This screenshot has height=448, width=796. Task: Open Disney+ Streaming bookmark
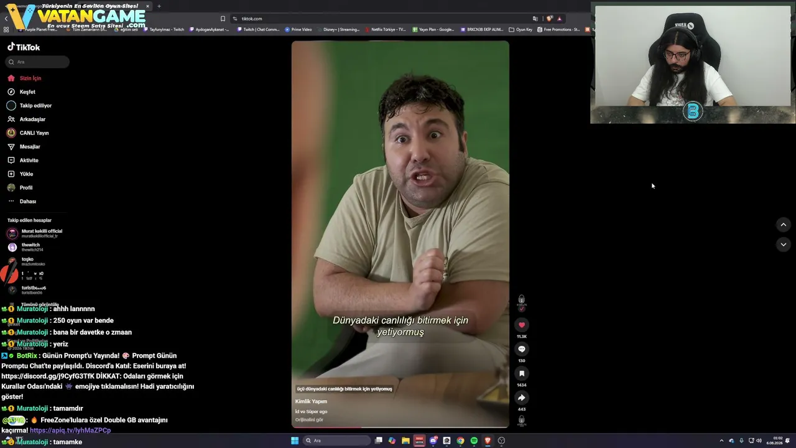click(338, 29)
